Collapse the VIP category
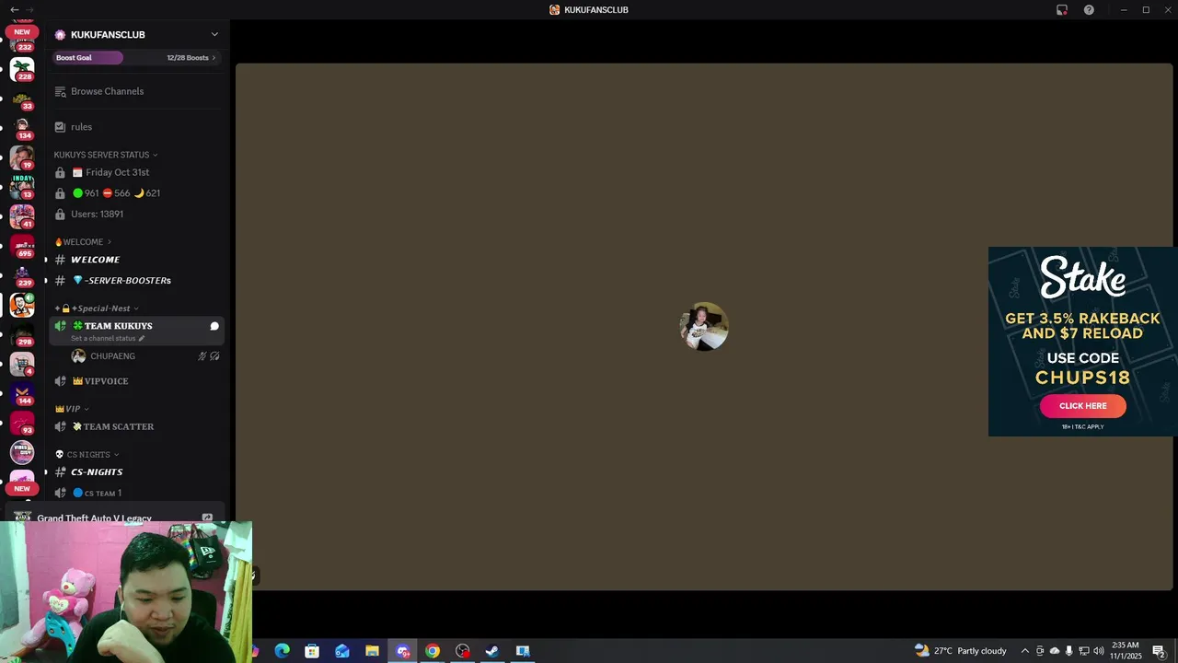Image resolution: width=1178 pixels, height=663 pixels. tap(72, 409)
